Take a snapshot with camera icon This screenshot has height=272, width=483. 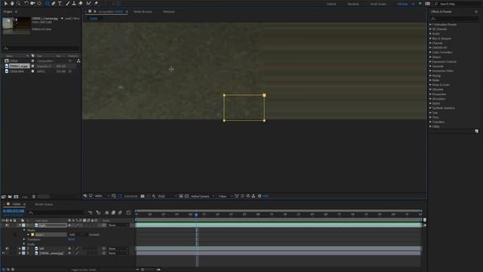tap(143, 196)
